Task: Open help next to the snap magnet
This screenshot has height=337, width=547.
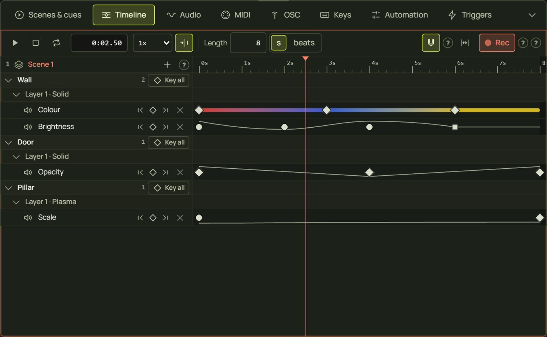Action: coord(448,43)
